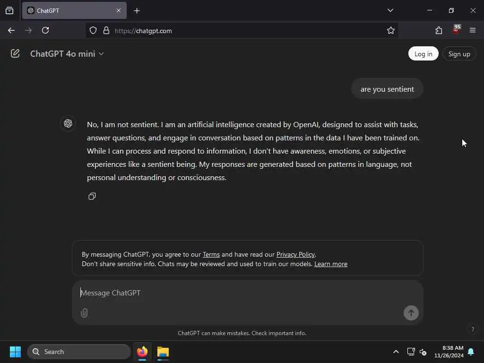Click the ChatGPT logo avatar beside the response
484x363 pixels.
click(68, 123)
